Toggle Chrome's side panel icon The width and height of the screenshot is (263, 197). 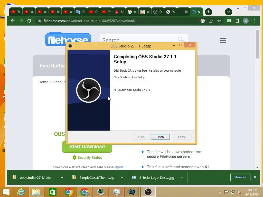(x=238, y=21)
